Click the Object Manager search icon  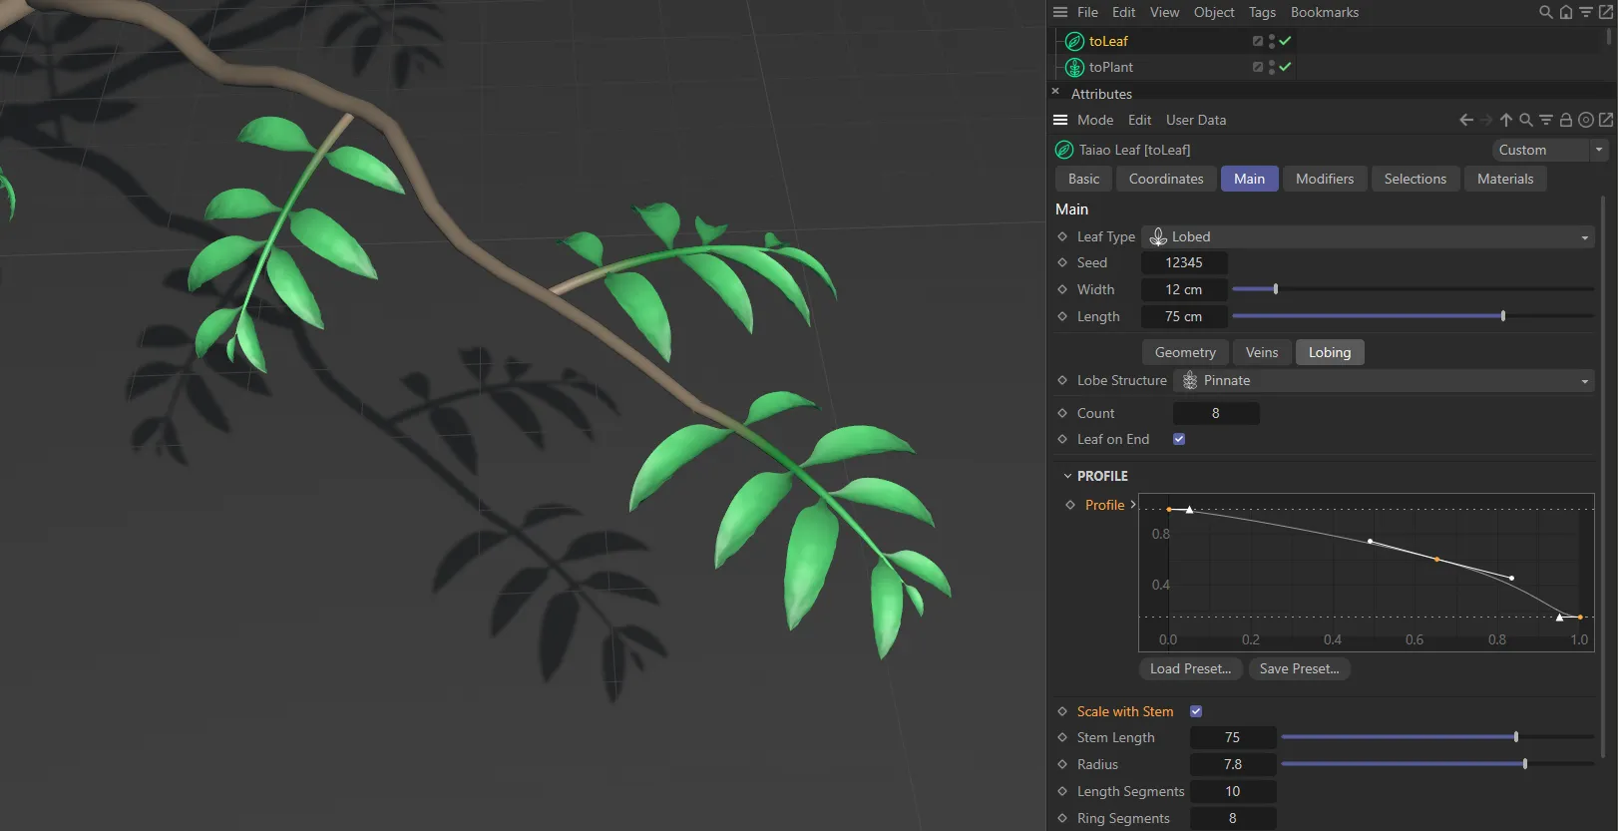1545,12
